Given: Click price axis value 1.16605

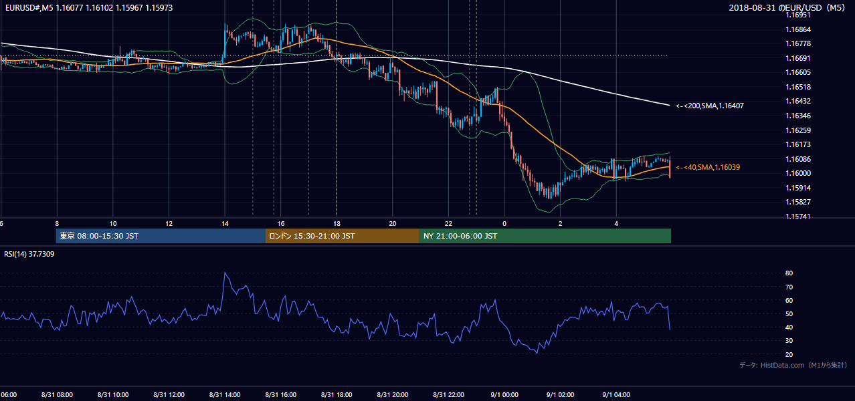Looking at the screenshot, I should 797,72.
